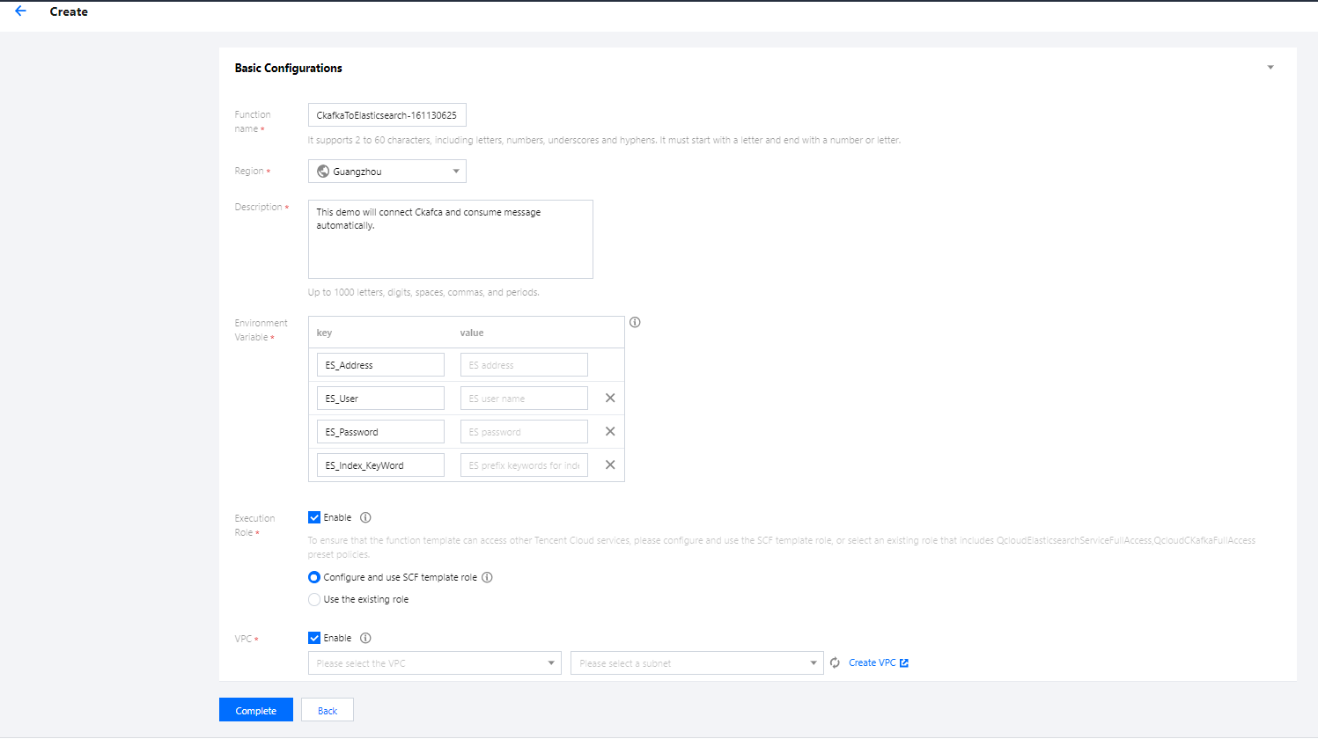Click the ES address value field
1318x739 pixels.
524,365
